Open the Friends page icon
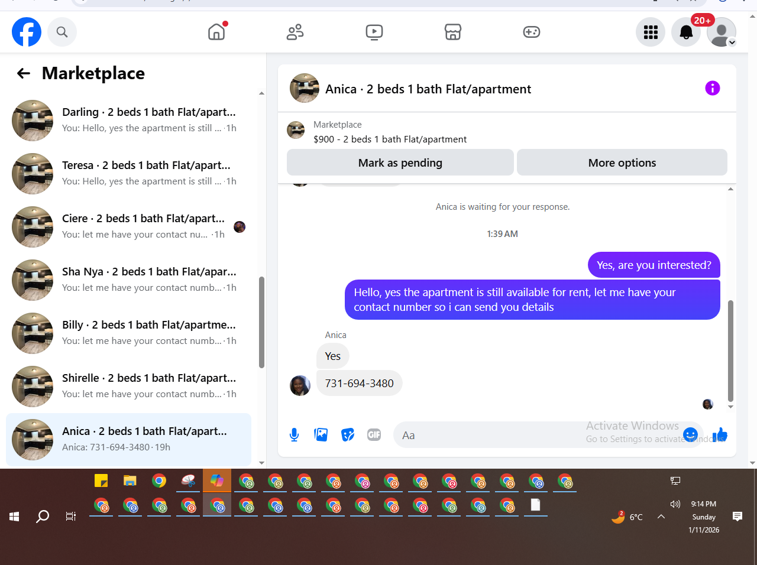 pyautogui.click(x=295, y=32)
